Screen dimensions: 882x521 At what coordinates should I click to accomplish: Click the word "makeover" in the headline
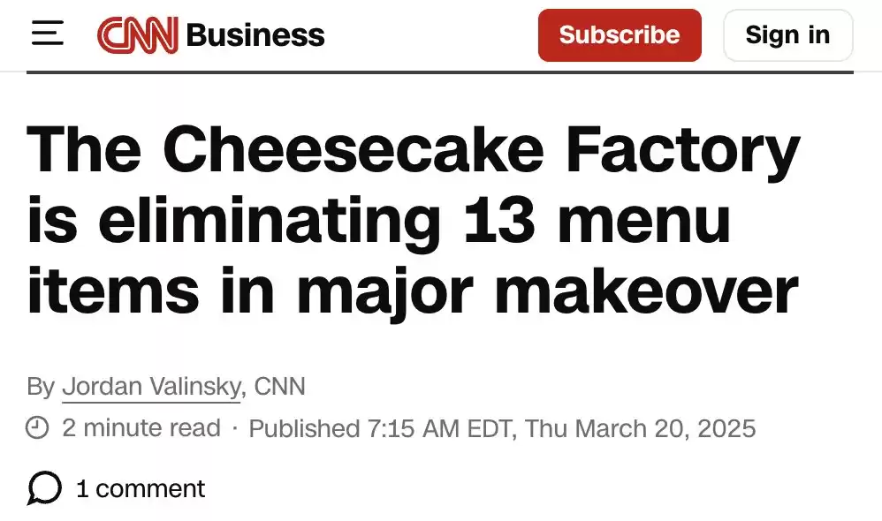(x=646, y=291)
